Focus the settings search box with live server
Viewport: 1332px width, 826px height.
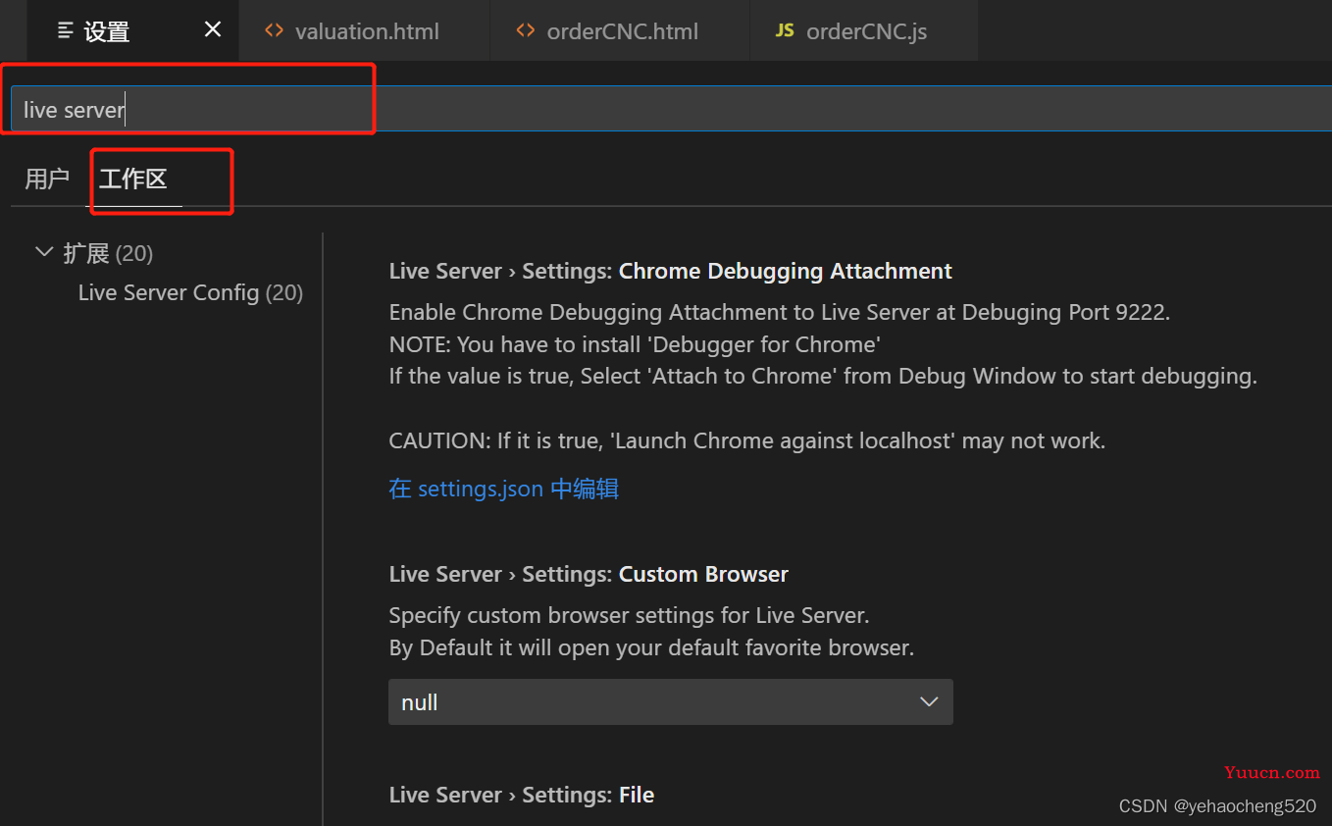point(671,109)
